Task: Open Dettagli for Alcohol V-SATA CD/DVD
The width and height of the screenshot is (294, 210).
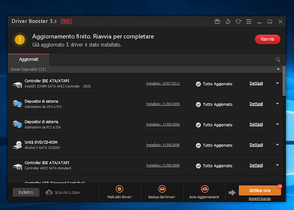Action: coord(256,145)
